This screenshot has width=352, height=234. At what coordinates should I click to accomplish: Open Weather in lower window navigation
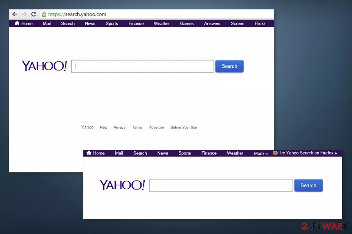(x=235, y=153)
